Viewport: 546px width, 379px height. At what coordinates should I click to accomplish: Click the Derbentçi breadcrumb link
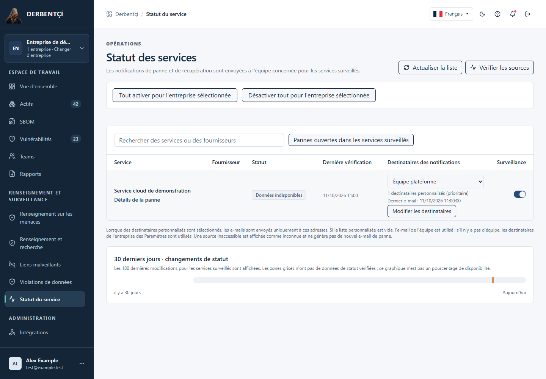coord(127,14)
